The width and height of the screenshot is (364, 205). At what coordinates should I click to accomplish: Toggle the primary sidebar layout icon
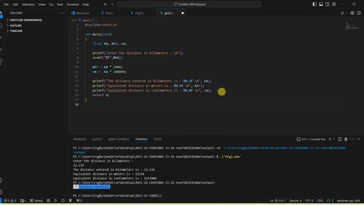point(315,4)
